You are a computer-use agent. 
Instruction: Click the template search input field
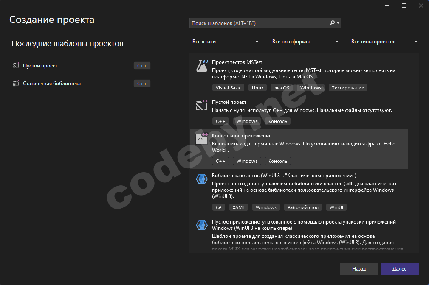(255, 23)
